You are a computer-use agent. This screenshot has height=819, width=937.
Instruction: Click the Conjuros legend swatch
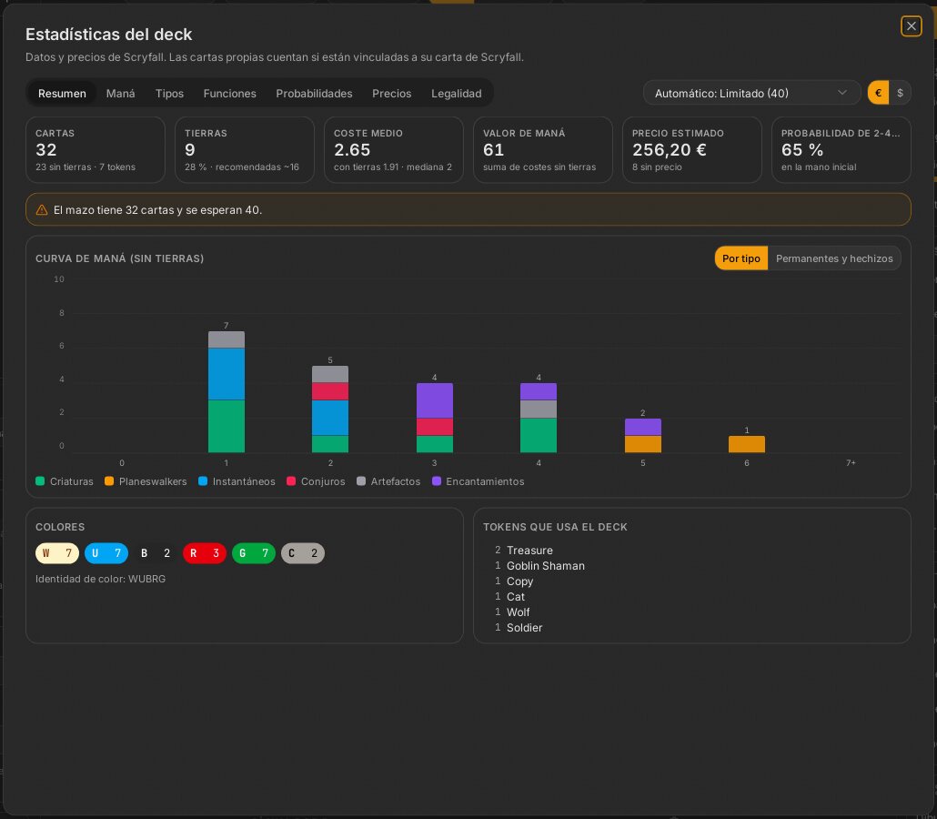pyautogui.click(x=291, y=481)
